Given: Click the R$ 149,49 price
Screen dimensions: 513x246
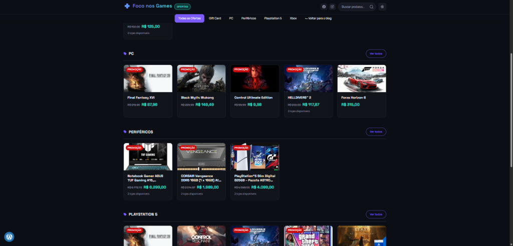Looking at the screenshot, I should (205, 104).
